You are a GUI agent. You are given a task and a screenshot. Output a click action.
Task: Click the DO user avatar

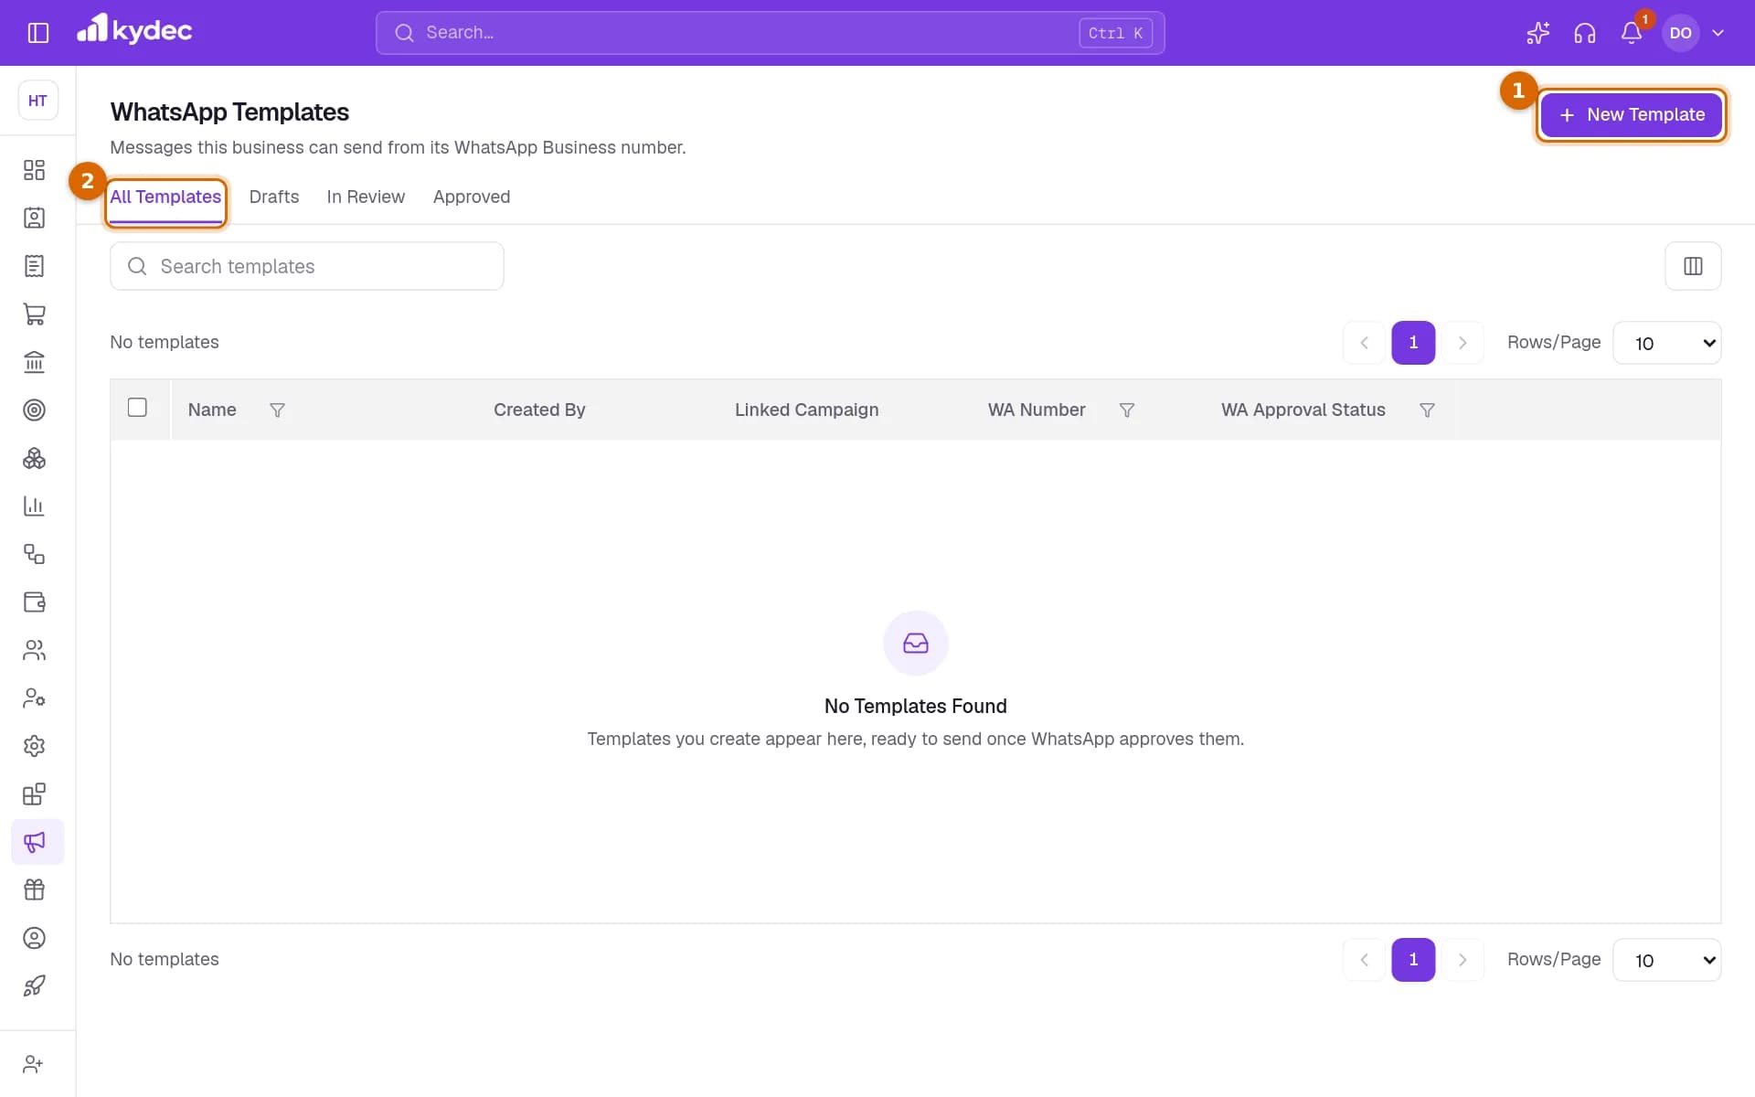pos(1680,33)
